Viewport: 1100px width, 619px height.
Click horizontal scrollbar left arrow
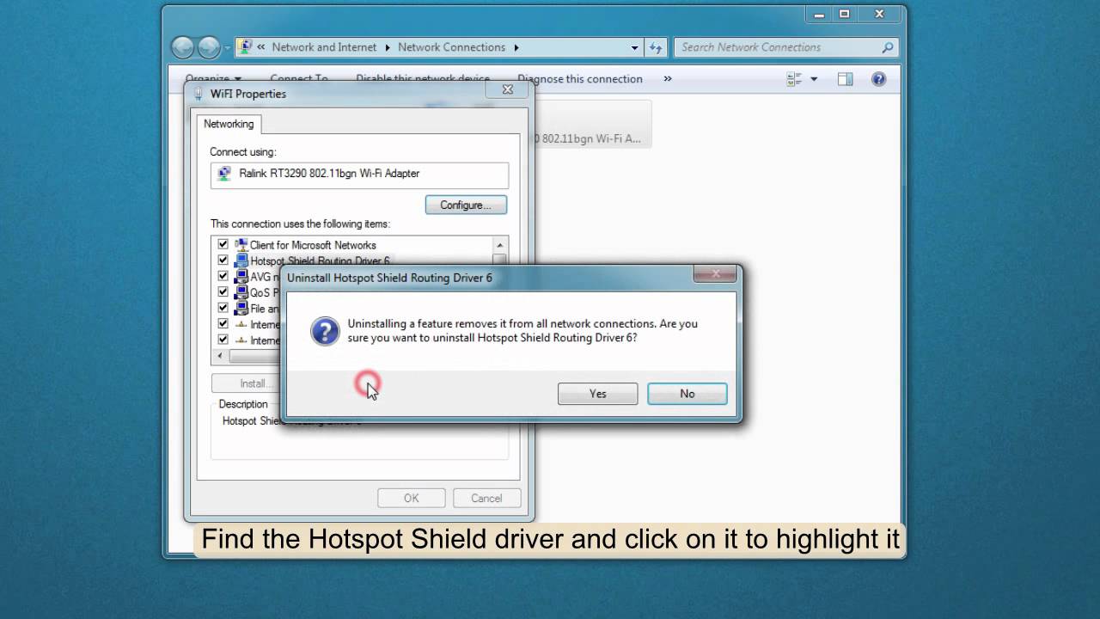tap(220, 356)
